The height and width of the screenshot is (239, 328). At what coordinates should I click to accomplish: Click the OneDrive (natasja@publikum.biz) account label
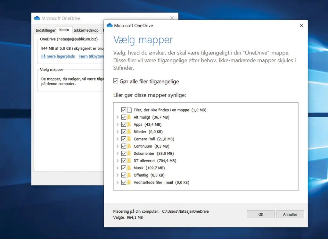[x=69, y=39]
